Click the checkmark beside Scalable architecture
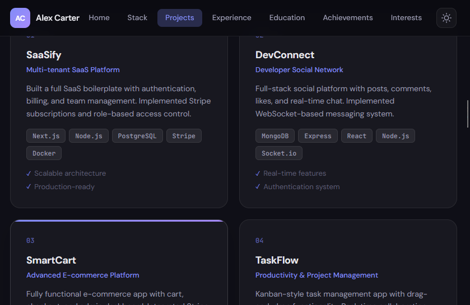Image resolution: width=470 pixels, height=305 pixels. point(29,173)
